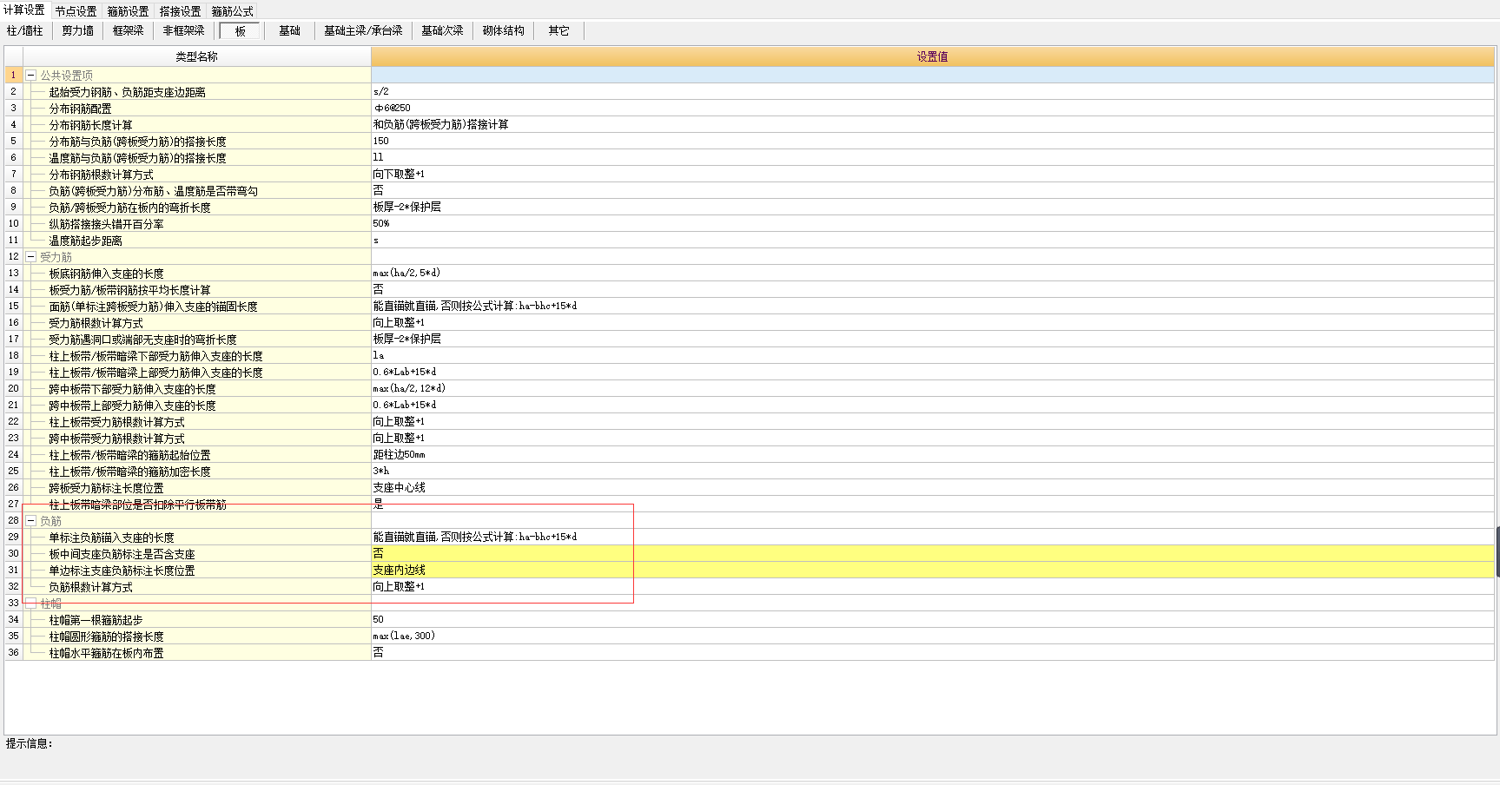This screenshot has height=785, width=1500.
Task: Select the 受力筋根数计算方式 row
Action: [x=197, y=323]
